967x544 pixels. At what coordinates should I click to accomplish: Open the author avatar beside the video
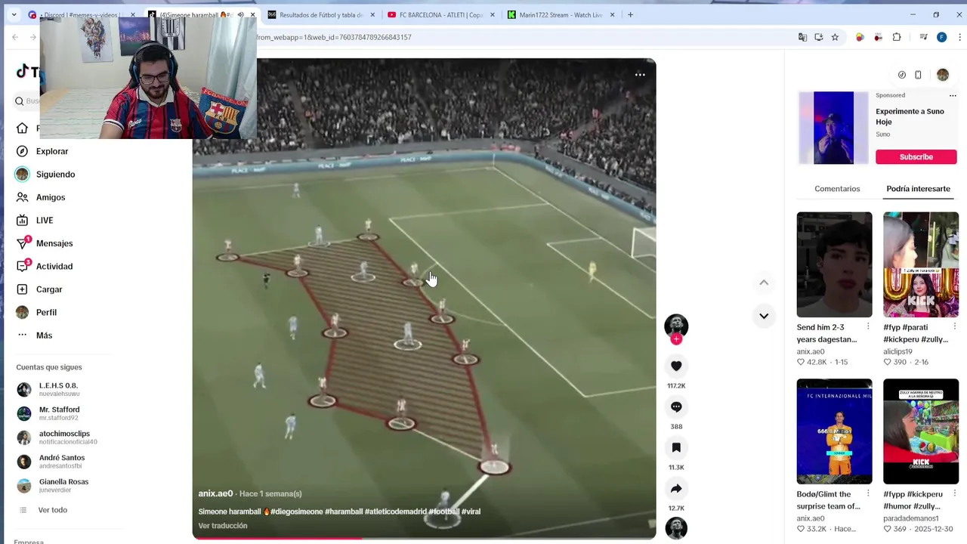coord(676,326)
